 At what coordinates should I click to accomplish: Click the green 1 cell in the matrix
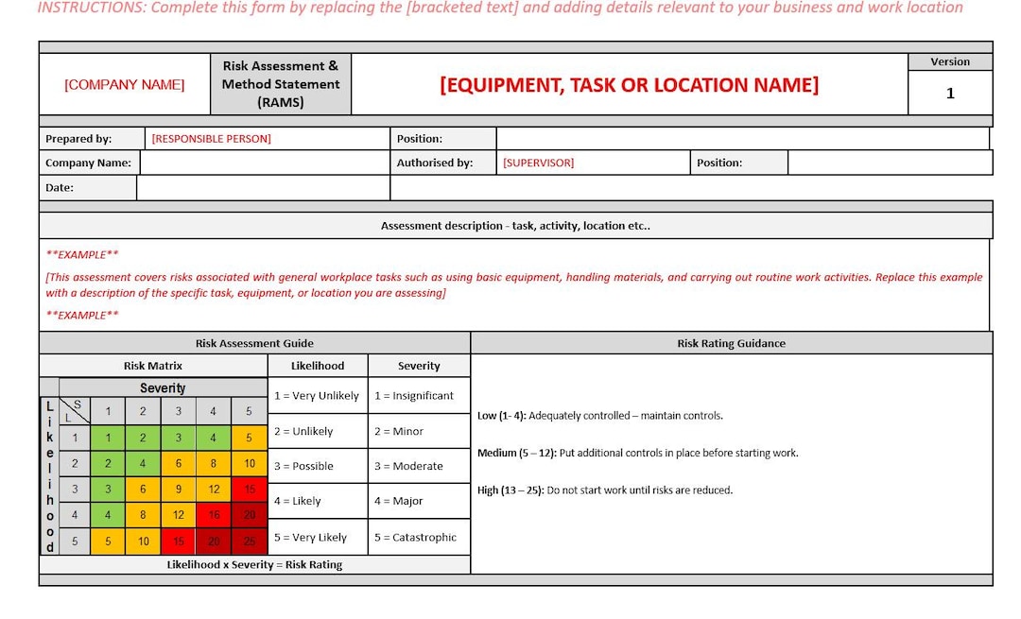[x=108, y=438]
